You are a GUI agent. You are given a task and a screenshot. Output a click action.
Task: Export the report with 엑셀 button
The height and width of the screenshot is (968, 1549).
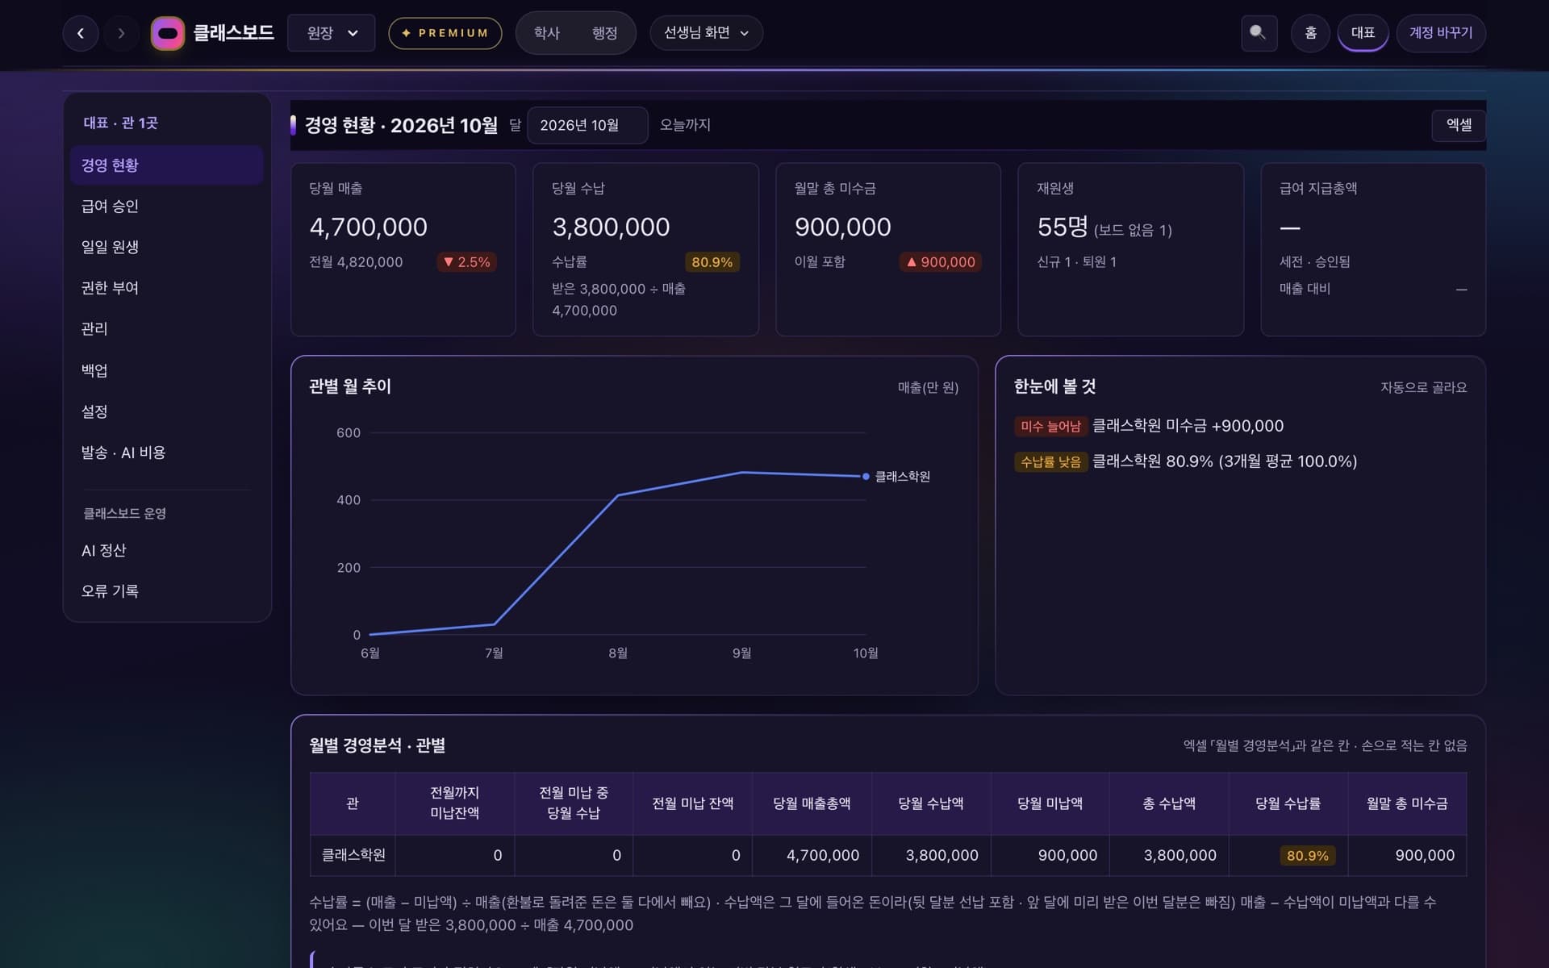coord(1459,125)
